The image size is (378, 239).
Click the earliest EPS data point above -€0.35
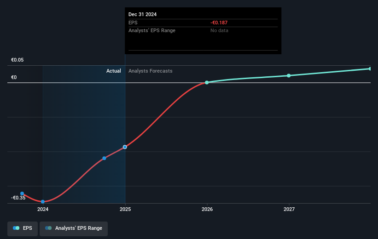(x=22, y=193)
